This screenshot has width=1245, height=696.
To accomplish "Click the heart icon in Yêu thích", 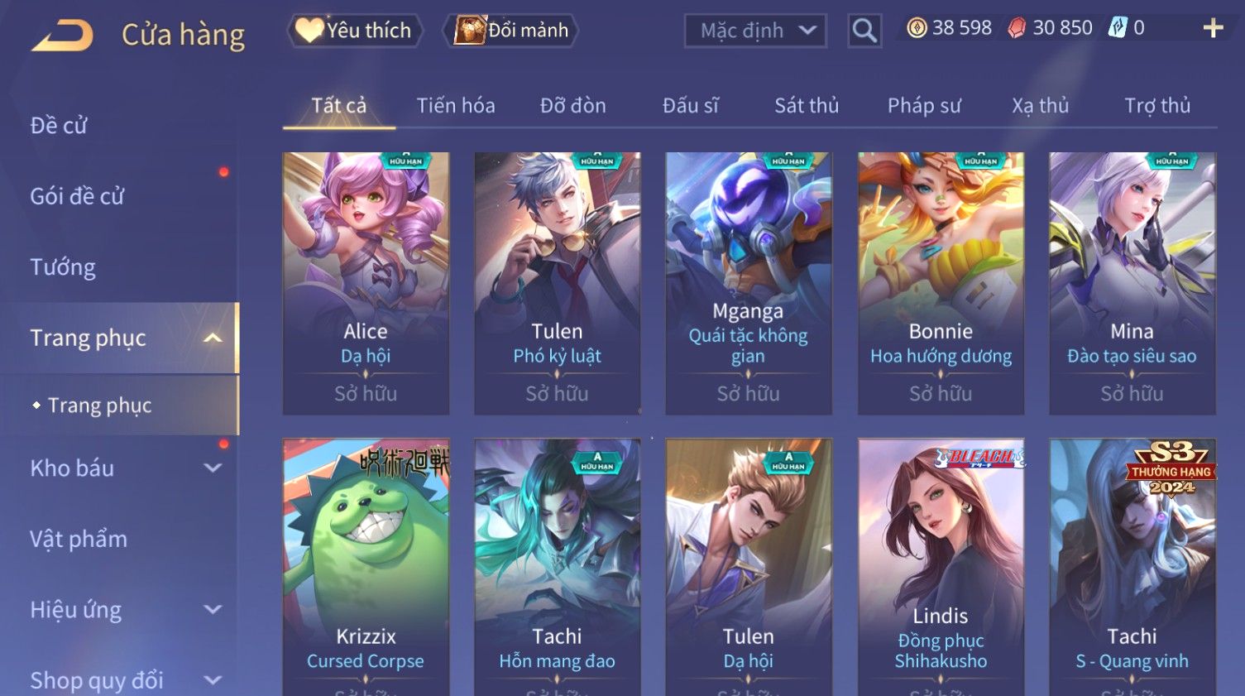I will 309,31.
